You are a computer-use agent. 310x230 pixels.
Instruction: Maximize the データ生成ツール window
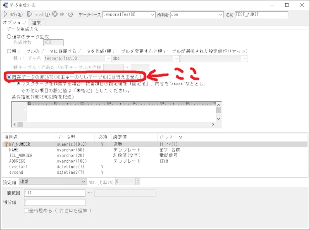tap(287, 5)
